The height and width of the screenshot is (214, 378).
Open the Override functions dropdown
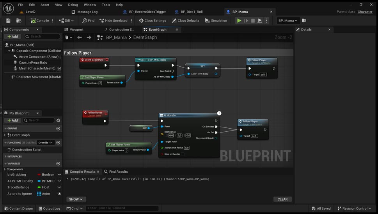45,143
